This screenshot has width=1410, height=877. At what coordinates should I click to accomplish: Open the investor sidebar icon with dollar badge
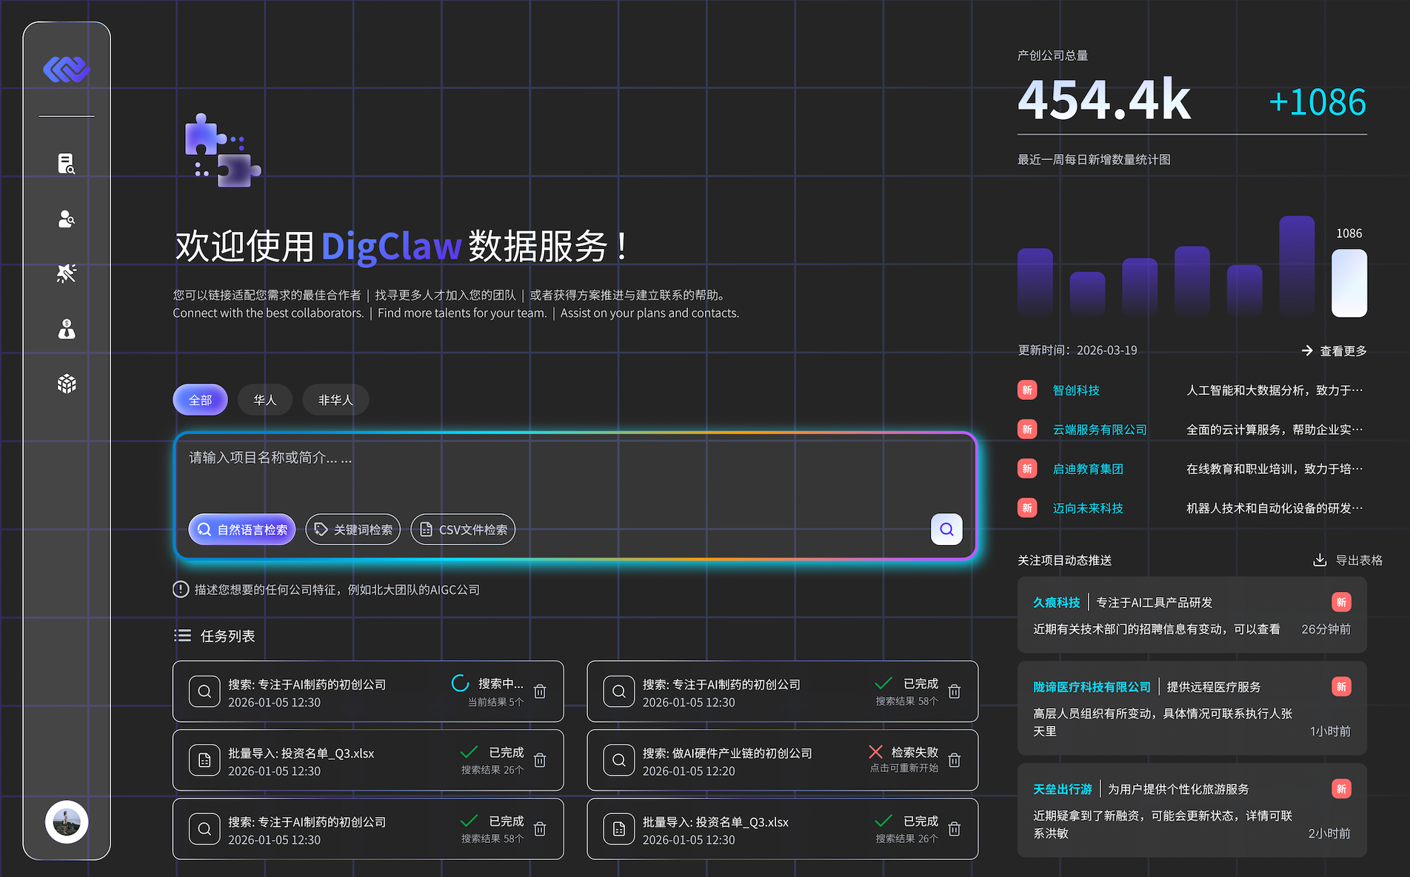pyautogui.click(x=67, y=329)
